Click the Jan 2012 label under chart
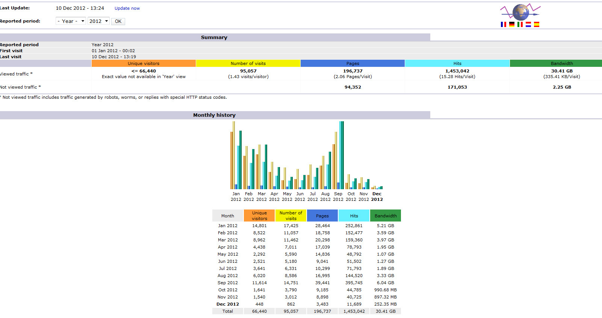This screenshot has width=602, height=318. 236,197
